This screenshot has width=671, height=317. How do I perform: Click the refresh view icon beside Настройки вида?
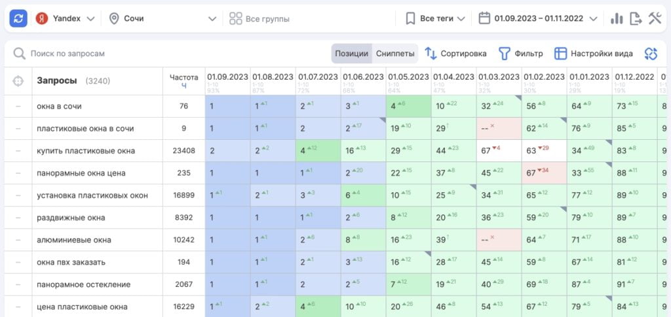[650, 54]
